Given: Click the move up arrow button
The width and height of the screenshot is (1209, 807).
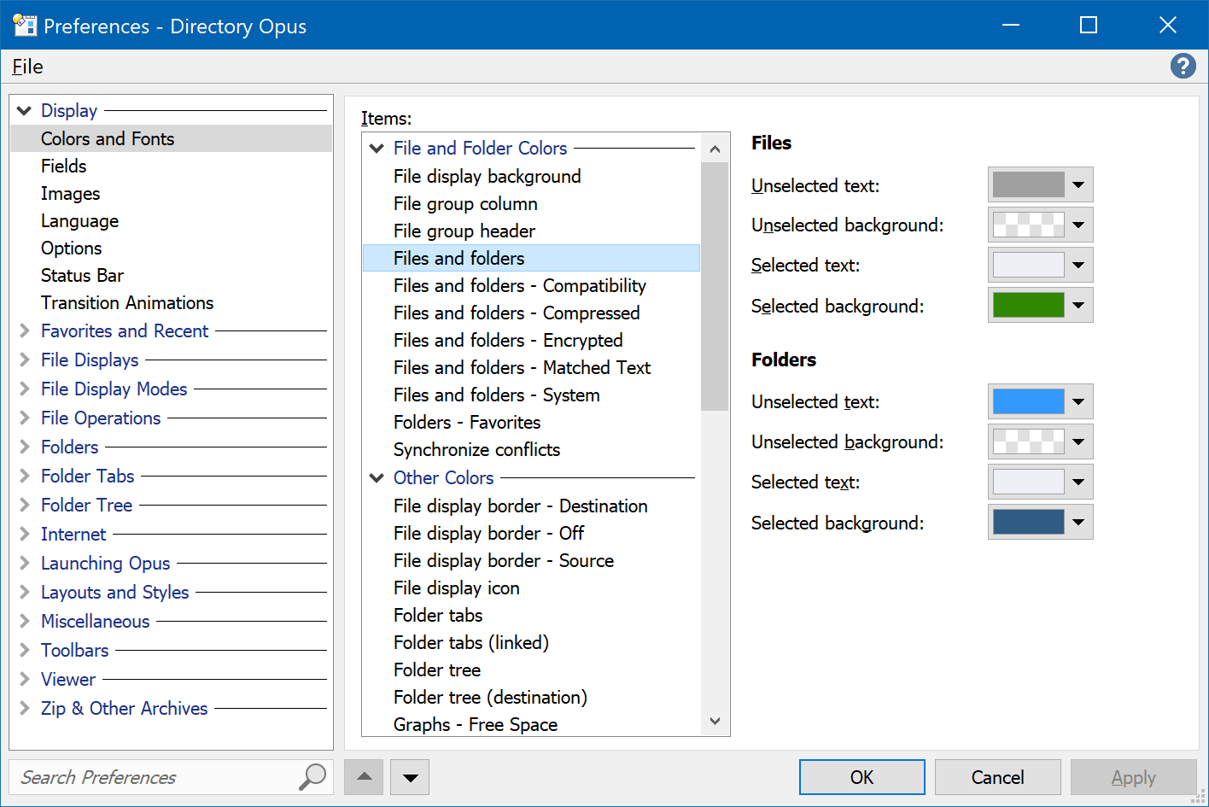Looking at the screenshot, I should coord(364,777).
